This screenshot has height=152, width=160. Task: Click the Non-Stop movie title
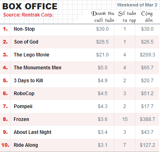click(x=24, y=29)
